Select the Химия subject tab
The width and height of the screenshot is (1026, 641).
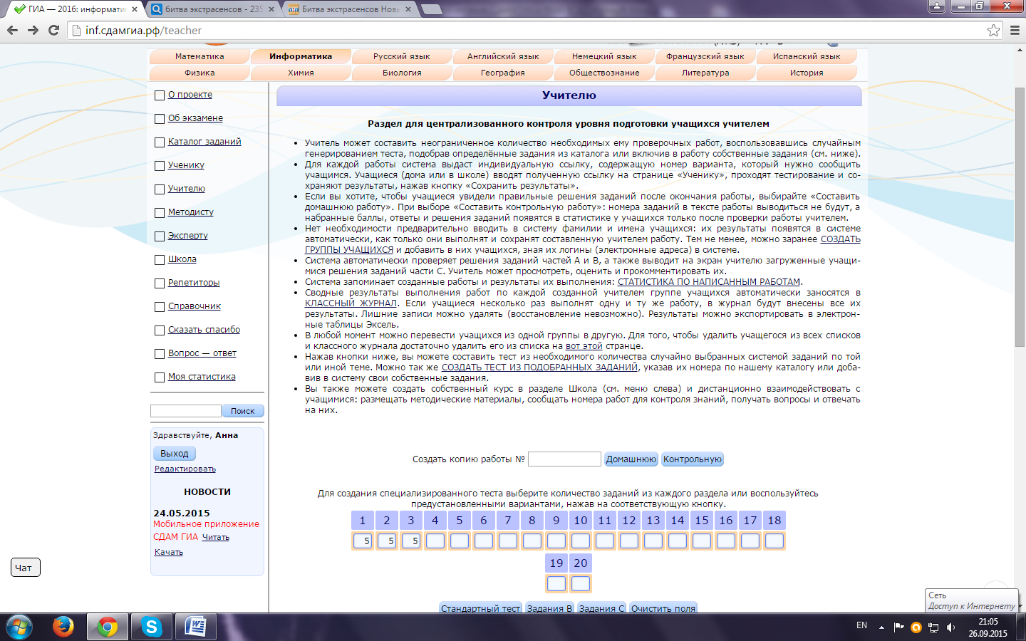[x=301, y=73]
